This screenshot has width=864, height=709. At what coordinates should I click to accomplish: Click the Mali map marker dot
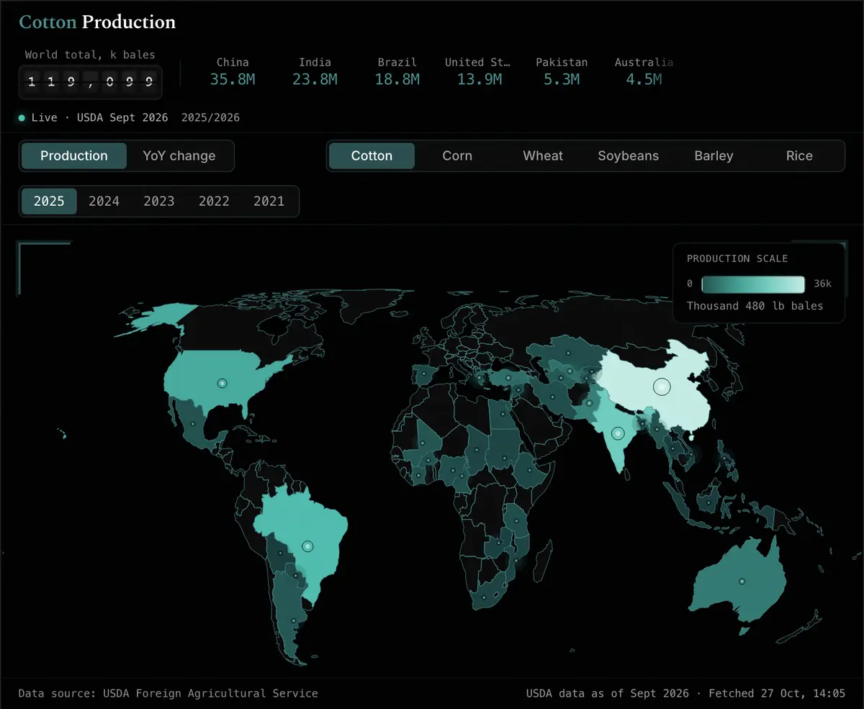click(422, 443)
